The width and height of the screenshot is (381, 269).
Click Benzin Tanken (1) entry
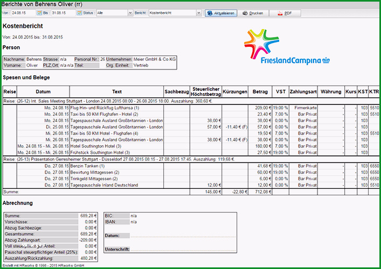pyautogui.click(x=87, y=166)
